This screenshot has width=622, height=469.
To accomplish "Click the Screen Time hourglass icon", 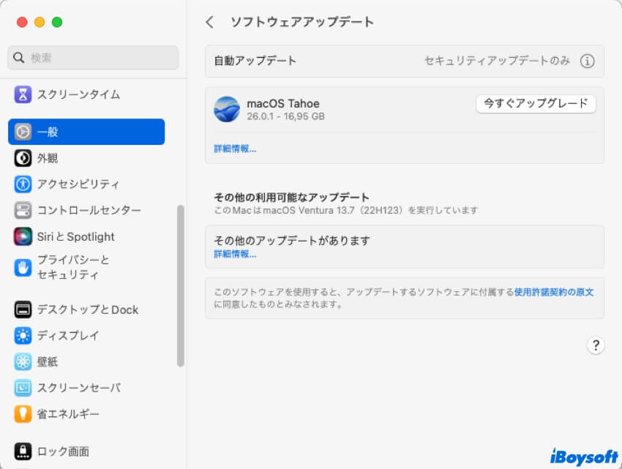I will coord(23,94).
